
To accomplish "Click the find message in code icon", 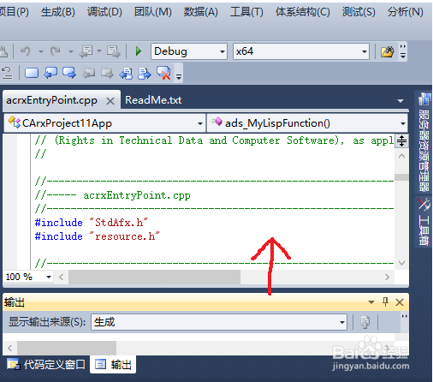I will point(365,322).
